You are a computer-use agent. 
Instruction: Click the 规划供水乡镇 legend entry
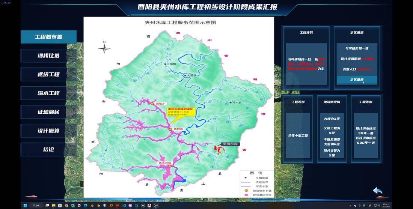(258, 191)
